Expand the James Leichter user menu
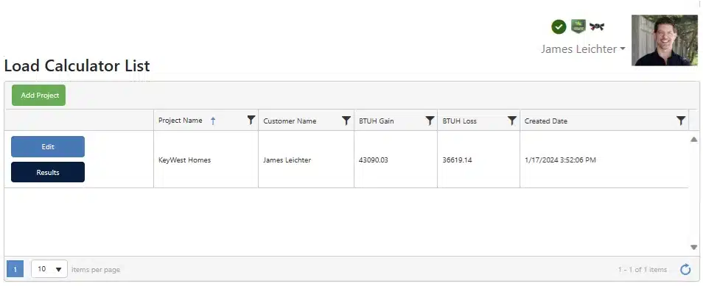703x286 pixels. pos(583,49)
